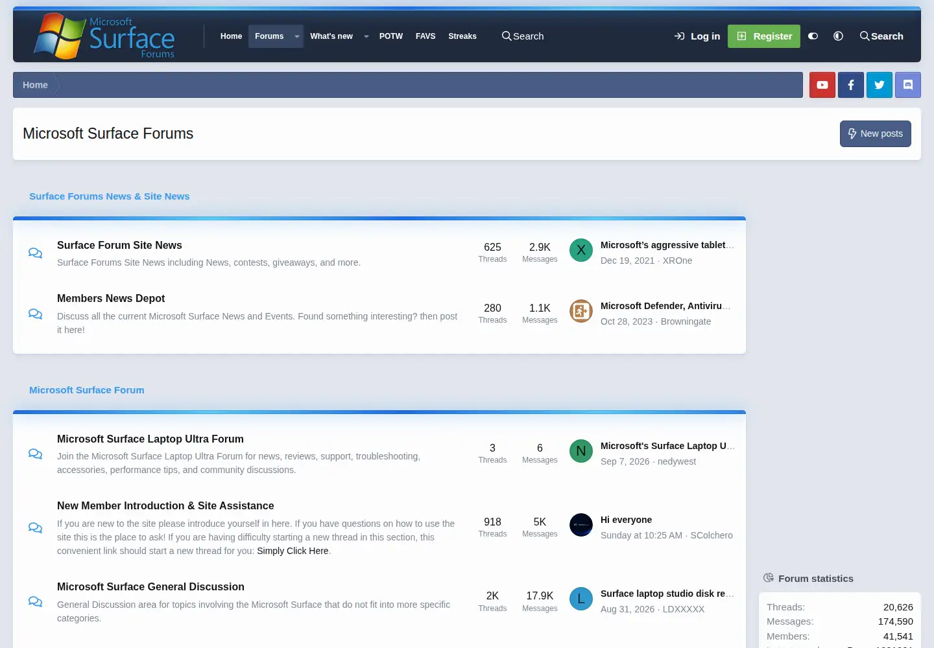
Task: Click the Home breadcrumb
Action: (35, 85)
